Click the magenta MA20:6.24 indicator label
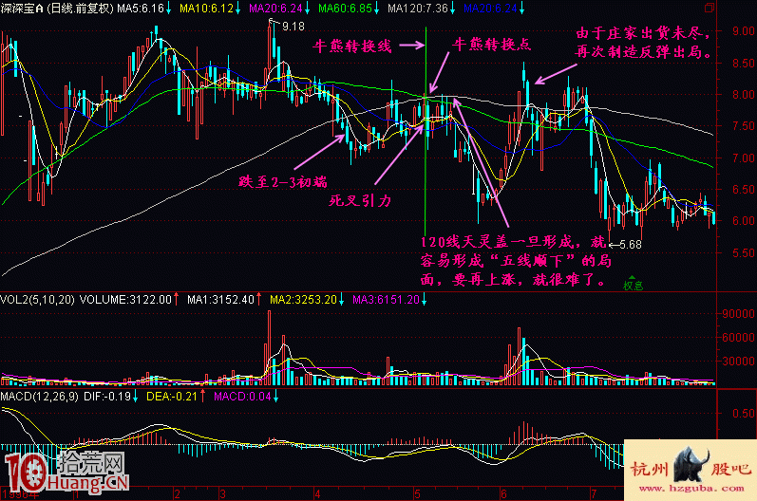This screenshot has height=501, width=757. [275, 9]
